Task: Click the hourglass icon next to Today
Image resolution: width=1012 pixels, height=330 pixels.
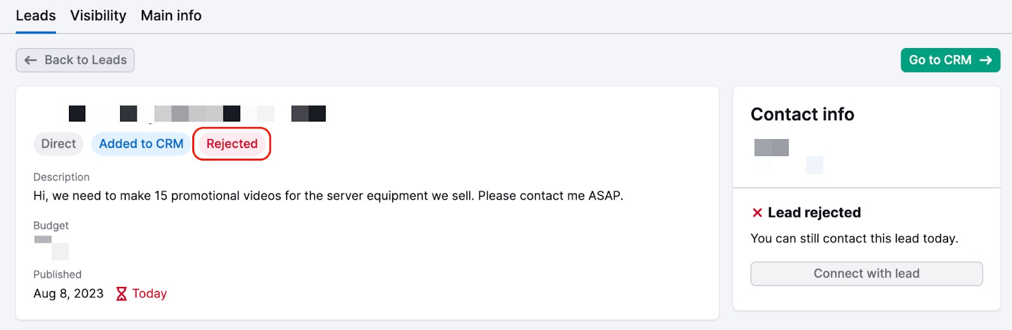Action: [121, 294]
